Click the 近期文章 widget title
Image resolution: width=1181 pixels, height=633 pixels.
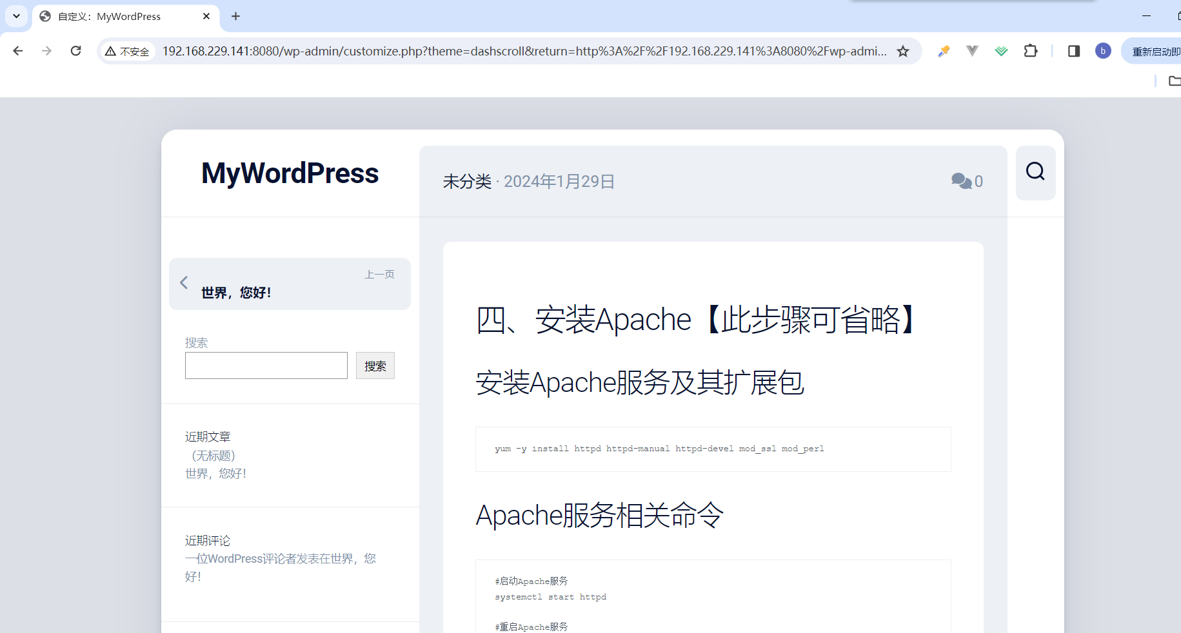(x=208, y=437)
